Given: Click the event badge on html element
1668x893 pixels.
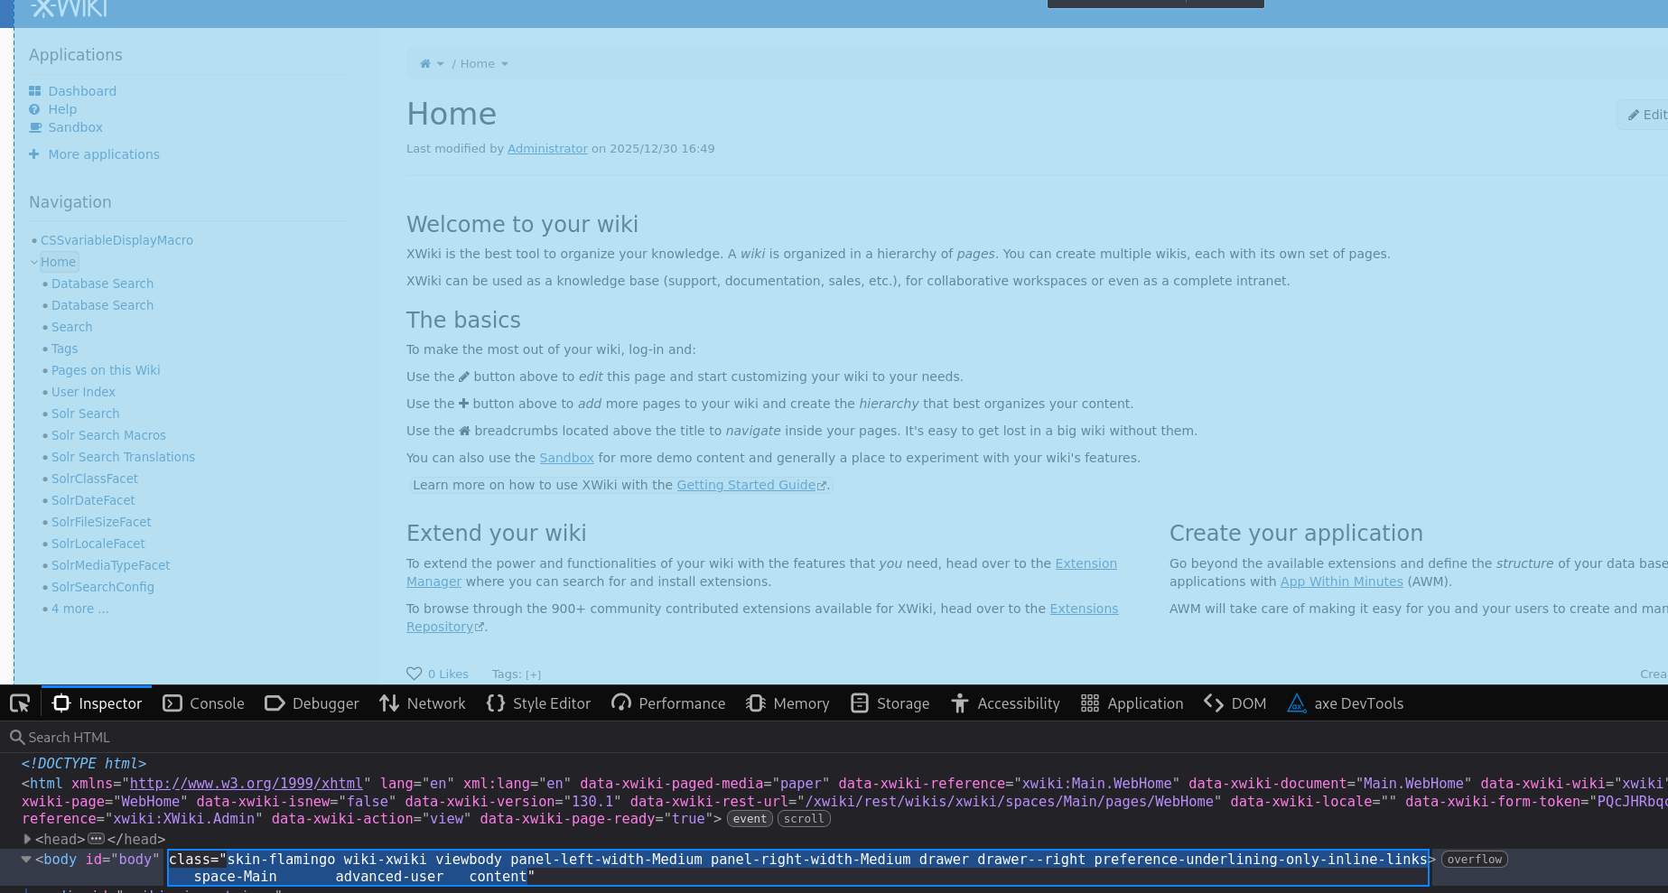Looking at the screenshot, I should (x=750, y=819).
